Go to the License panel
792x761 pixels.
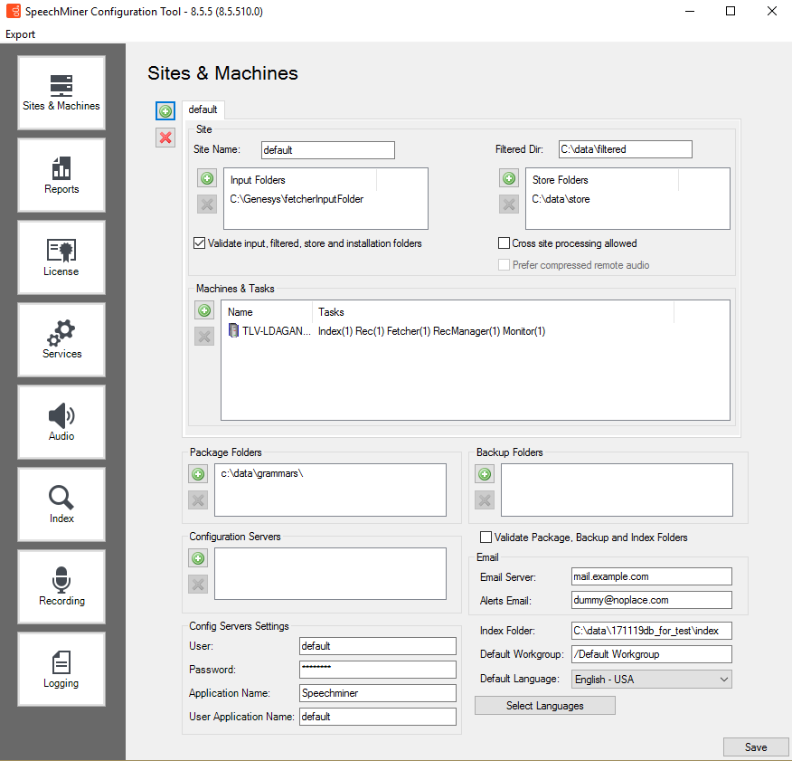[61, 257]
